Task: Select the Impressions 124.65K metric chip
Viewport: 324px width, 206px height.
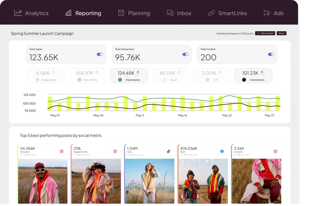Action: (129, 76)
